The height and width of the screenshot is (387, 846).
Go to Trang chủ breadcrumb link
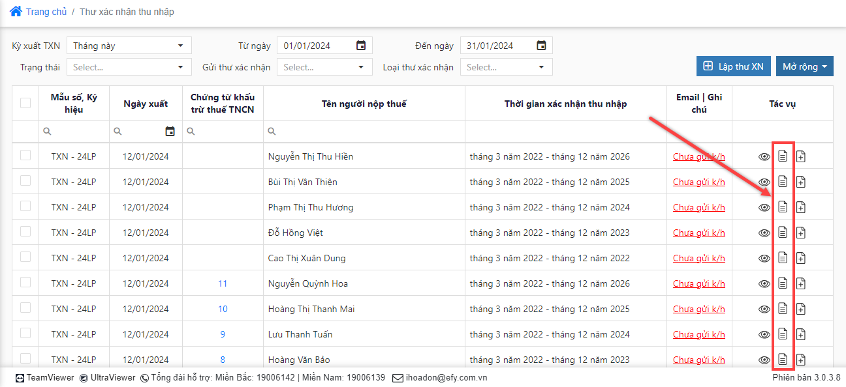48,12
